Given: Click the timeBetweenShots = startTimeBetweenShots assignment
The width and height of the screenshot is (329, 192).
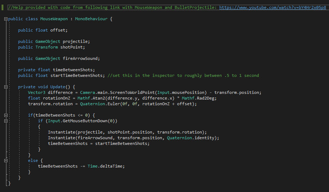Looking at the screenshot, I should tap(99, 143).
